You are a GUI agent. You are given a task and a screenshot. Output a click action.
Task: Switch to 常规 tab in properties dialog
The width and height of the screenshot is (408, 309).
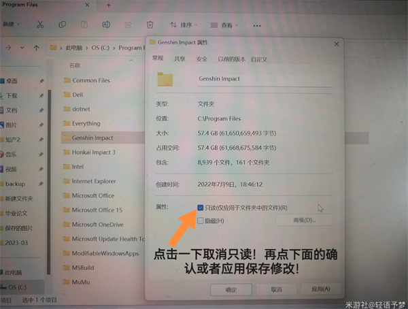(x=158, y=58)
